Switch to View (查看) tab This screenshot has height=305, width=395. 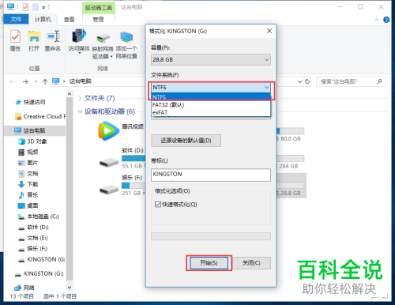69,19
